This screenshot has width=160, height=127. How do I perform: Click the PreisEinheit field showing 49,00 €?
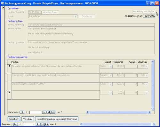[118, 75]
